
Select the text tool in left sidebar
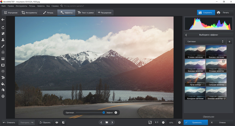tap(3, 77)
